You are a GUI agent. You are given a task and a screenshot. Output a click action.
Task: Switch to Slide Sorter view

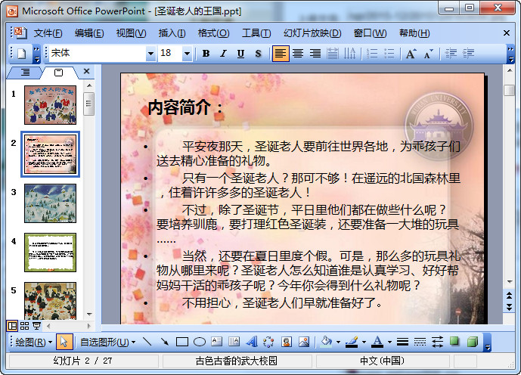25,326
